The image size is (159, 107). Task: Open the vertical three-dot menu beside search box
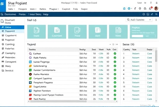tap(156, 20)
